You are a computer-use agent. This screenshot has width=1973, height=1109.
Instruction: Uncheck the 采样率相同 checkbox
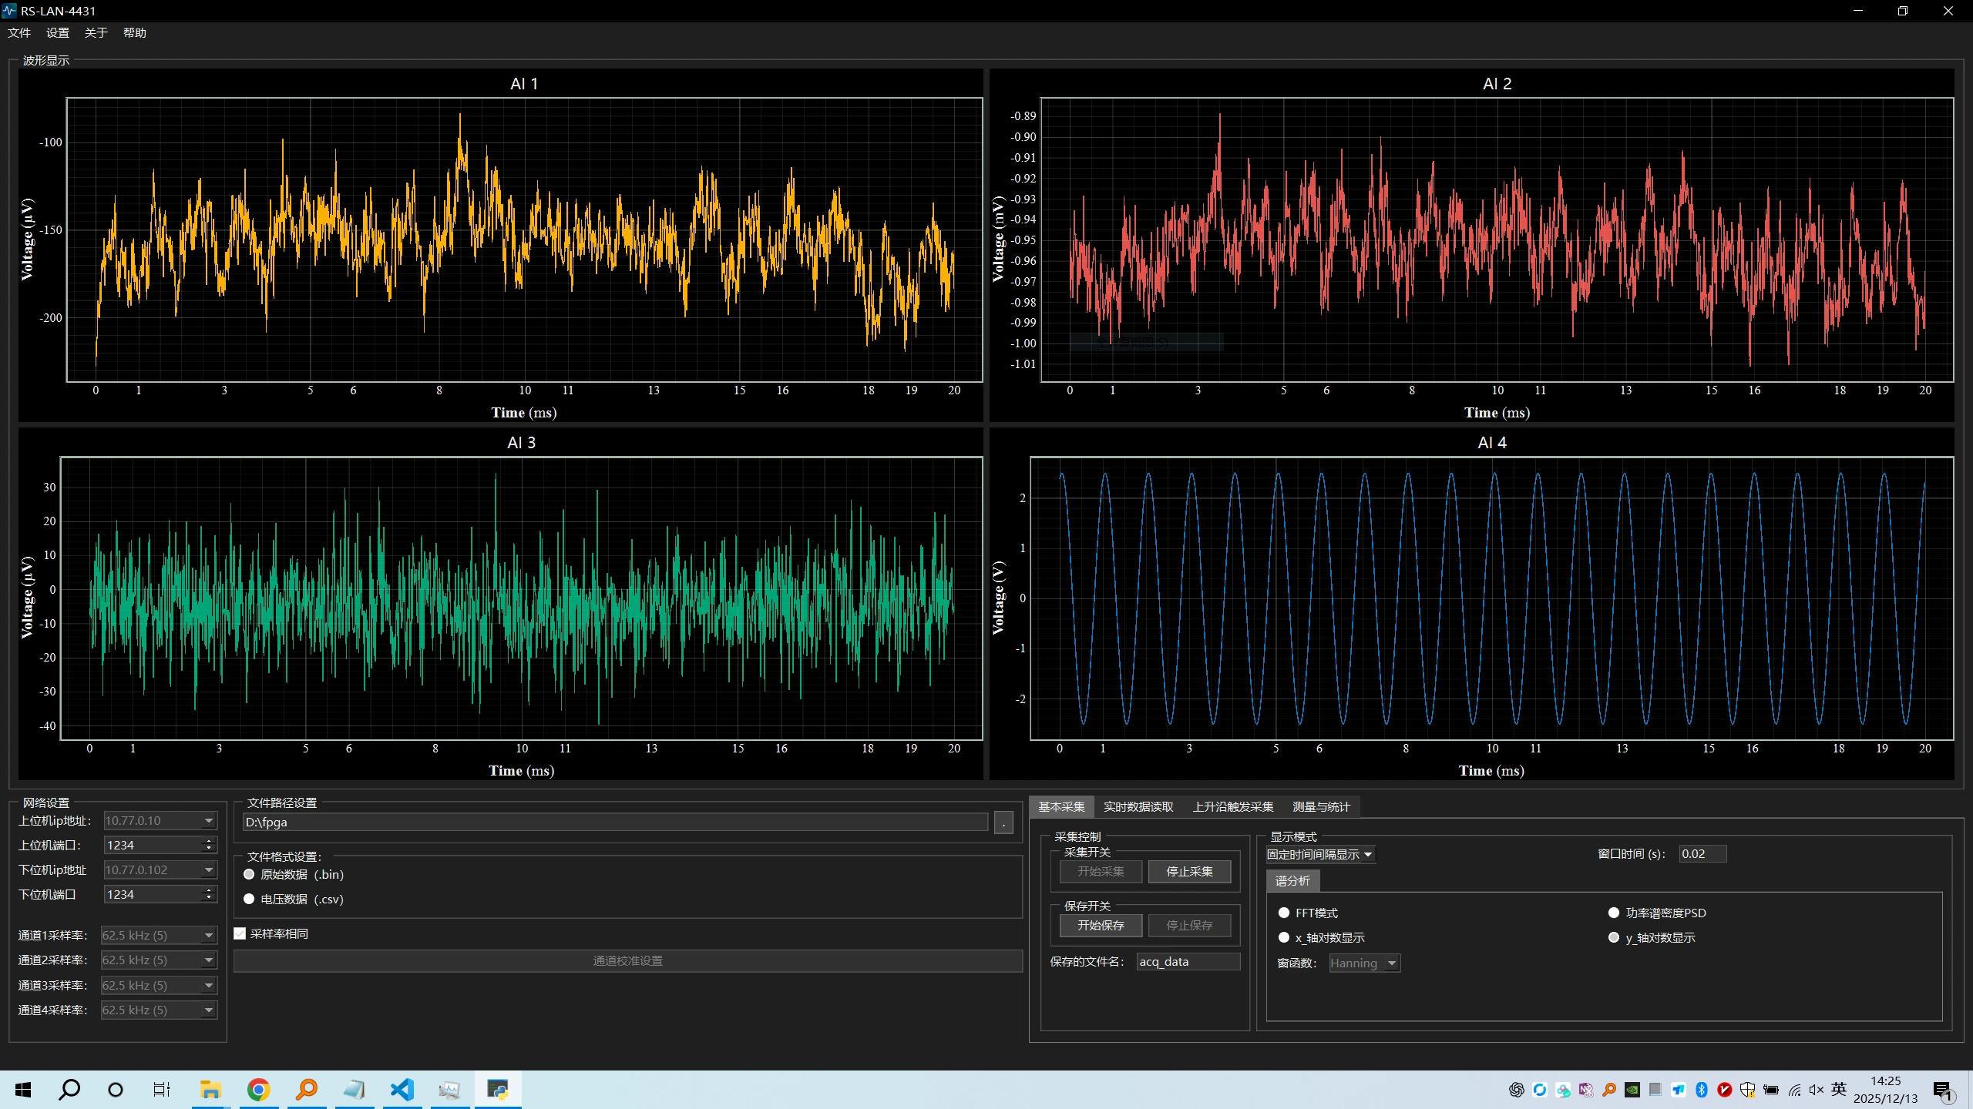[240, 933]
